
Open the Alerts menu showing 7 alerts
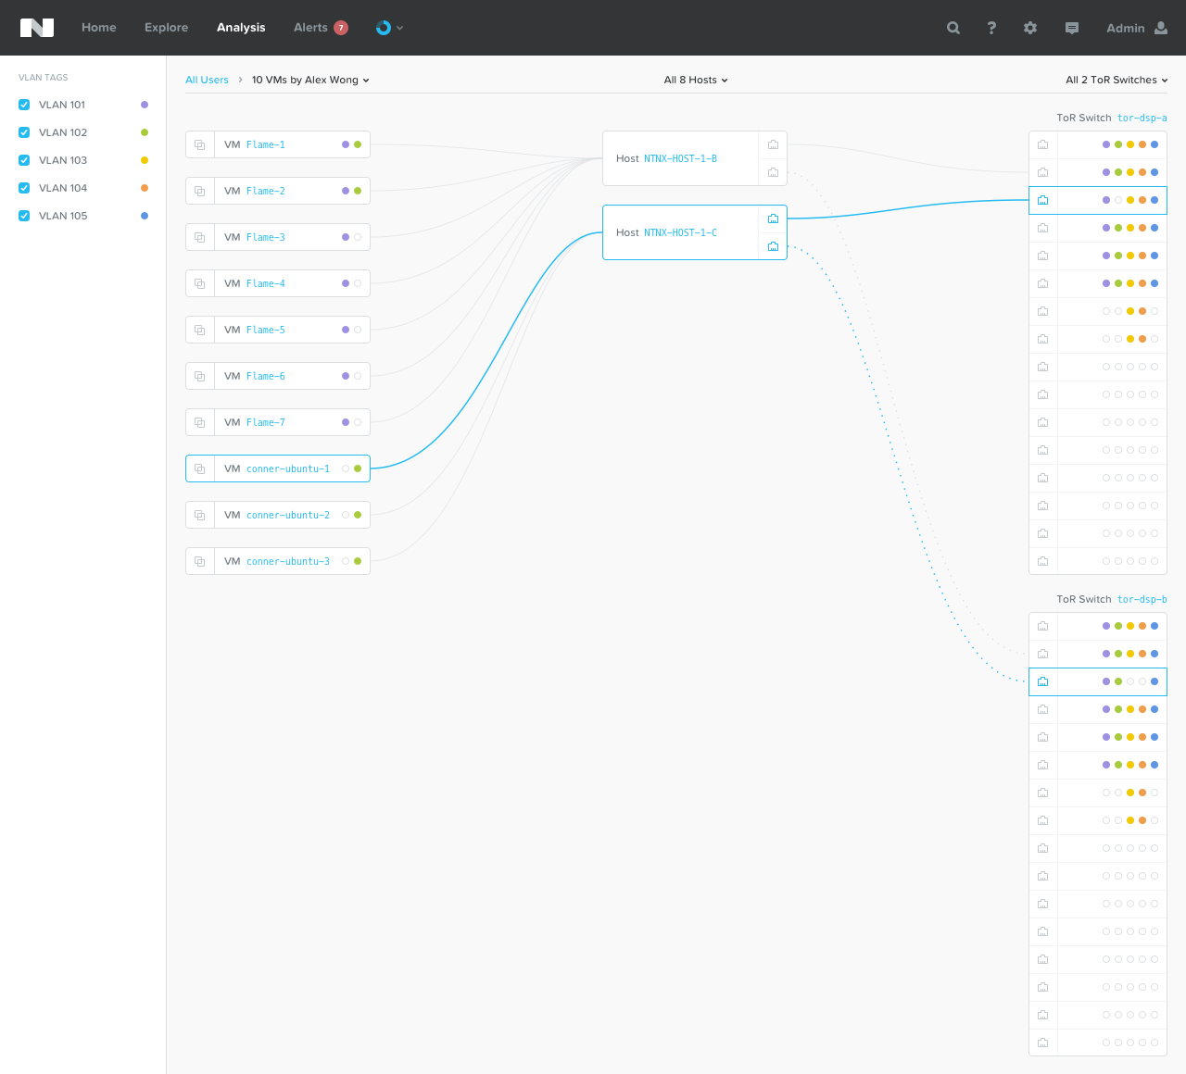pos(320,28)
